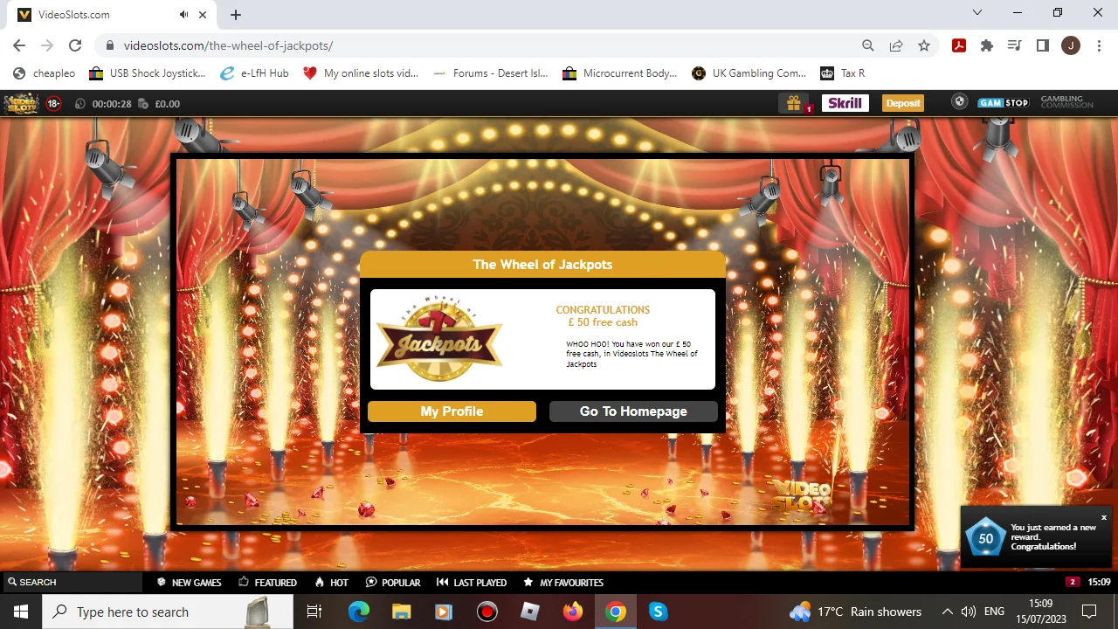
Task: Click the session timer 00:00:28
Action: pos(112,103)
